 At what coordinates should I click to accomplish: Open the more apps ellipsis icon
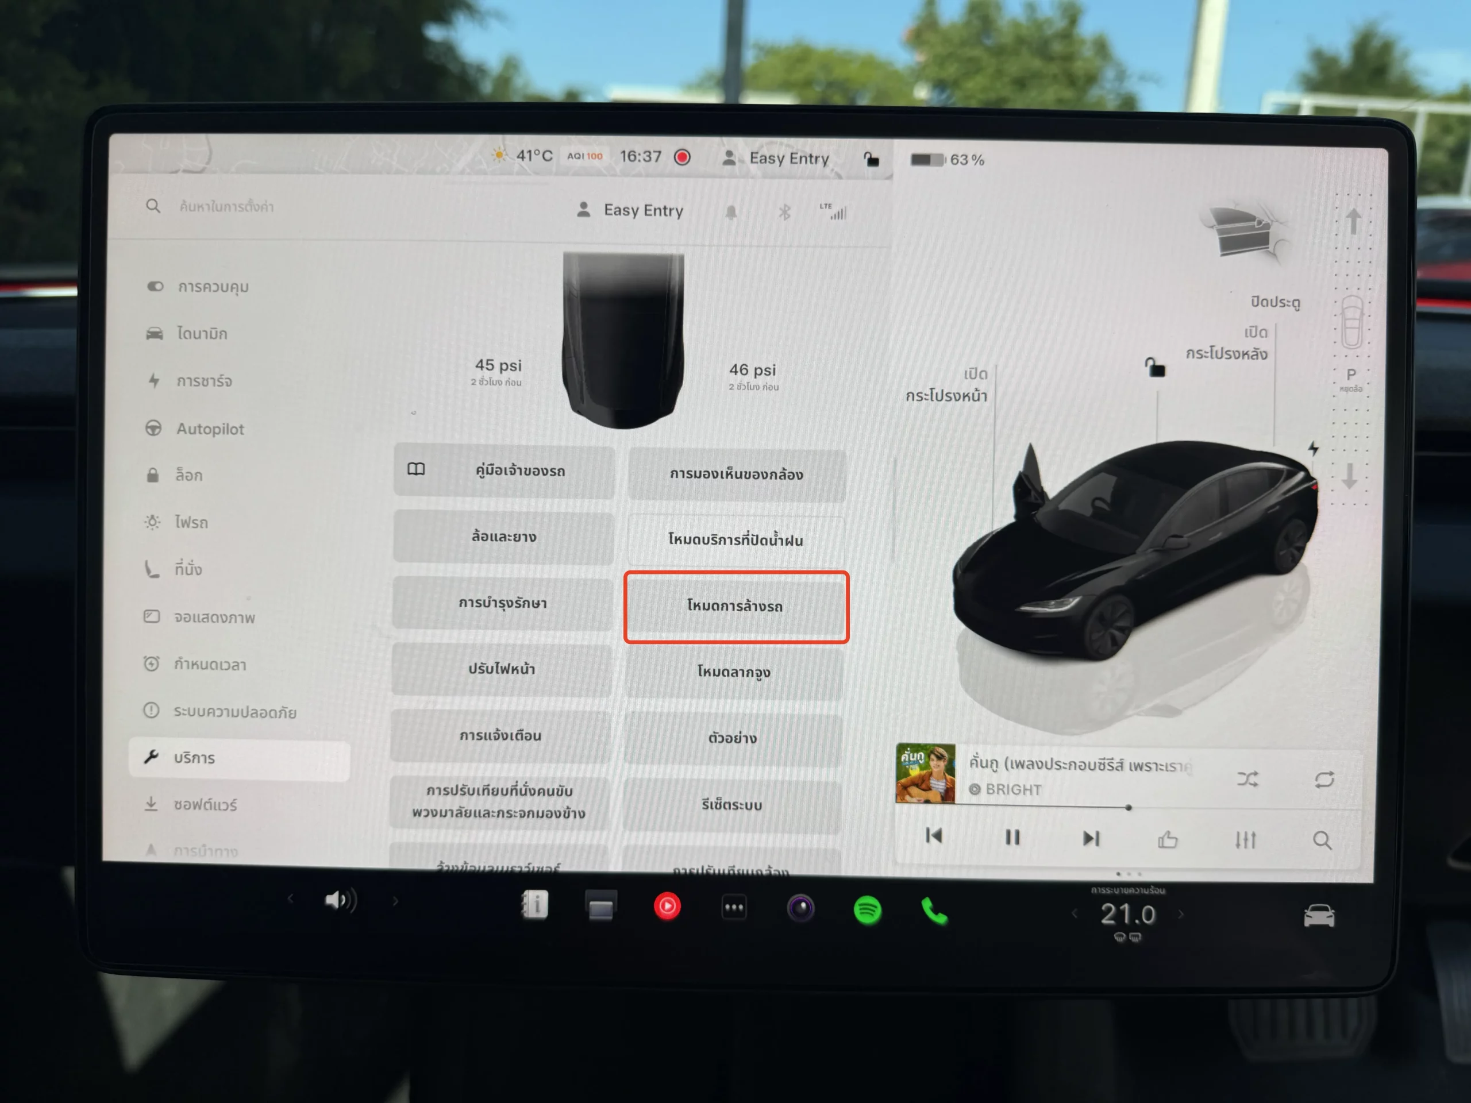(x=734, y=908)
